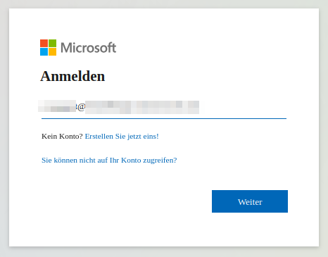Click the gray Microsoft wordmark text

coord(88,48)
